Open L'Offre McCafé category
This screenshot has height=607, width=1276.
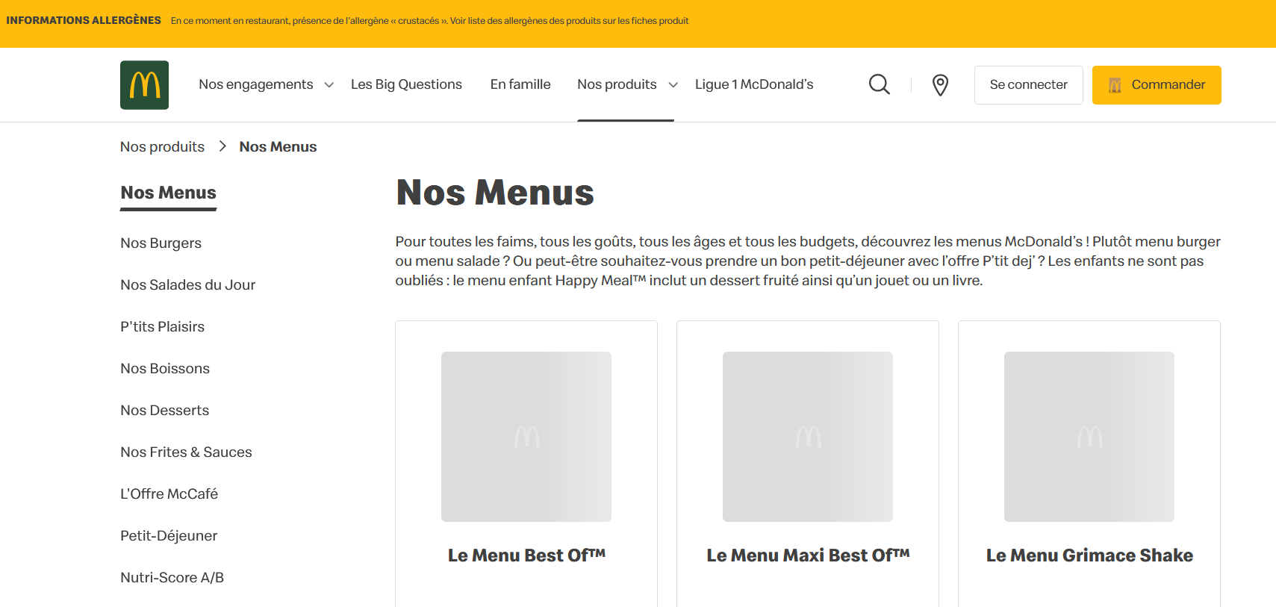169,494
